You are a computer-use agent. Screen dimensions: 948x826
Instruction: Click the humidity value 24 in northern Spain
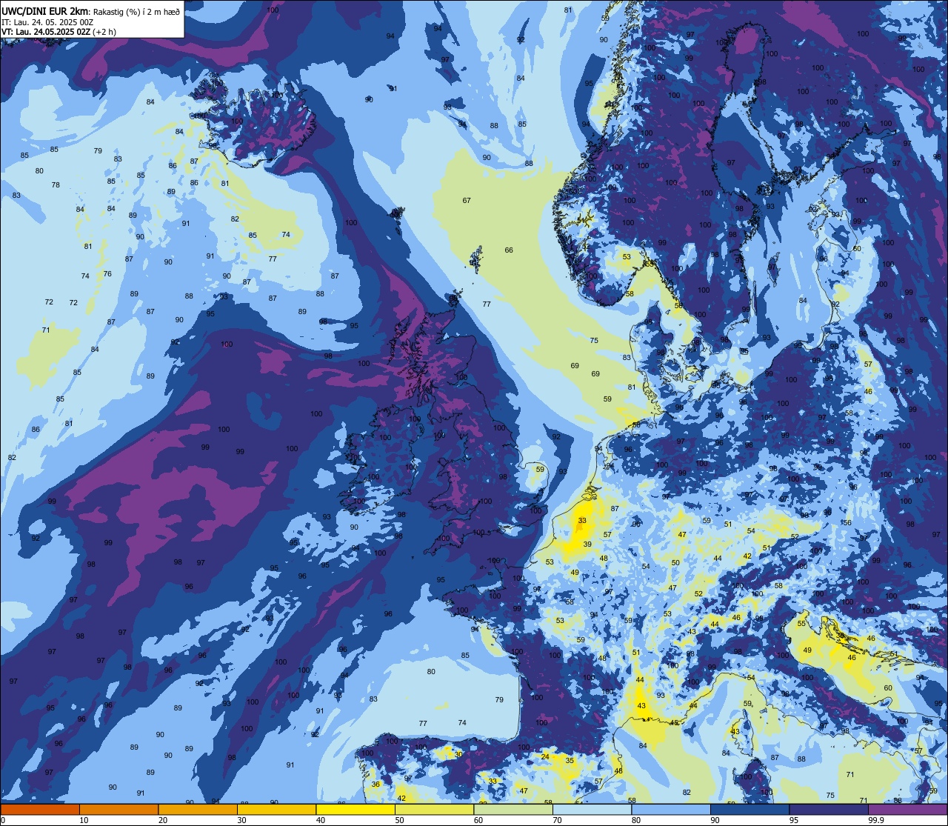(x=546, y=756)
